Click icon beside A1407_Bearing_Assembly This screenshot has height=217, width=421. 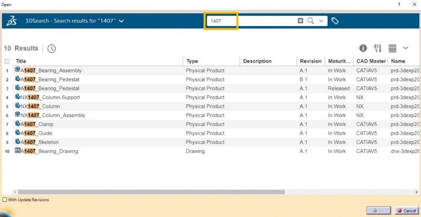pos(18,70)
